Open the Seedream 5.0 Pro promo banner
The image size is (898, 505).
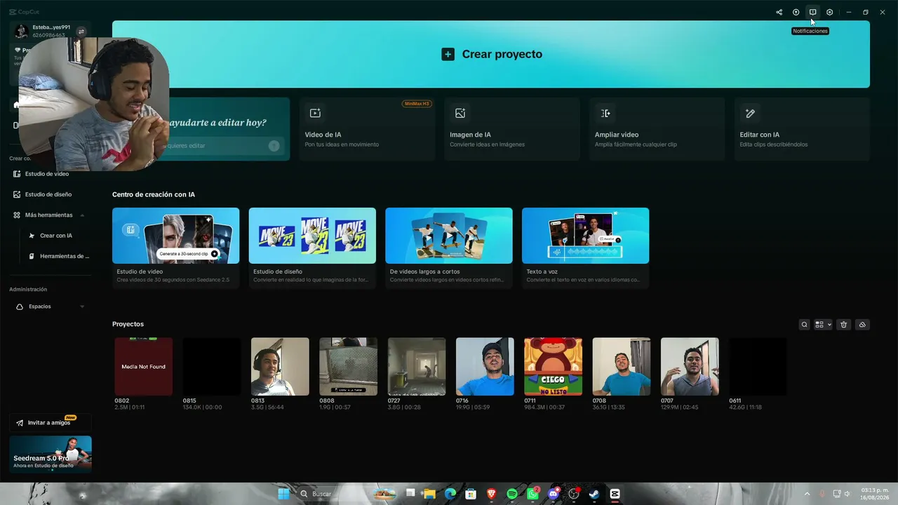[x=50, y=454]
